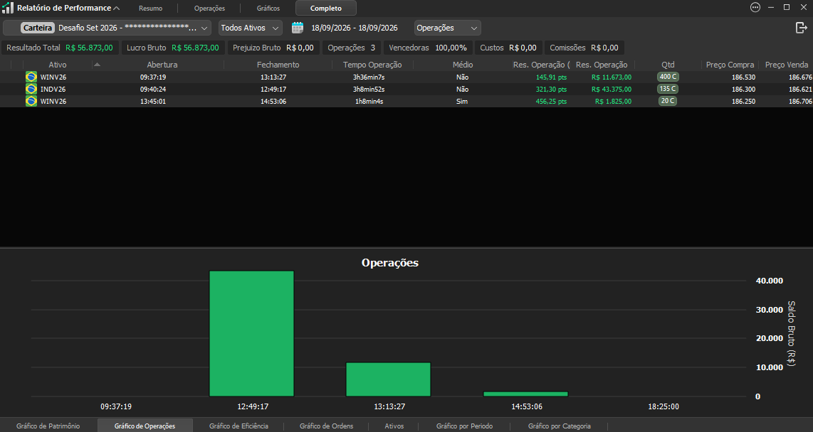Open the Gráfico por Categoria tab

point(559,426)
